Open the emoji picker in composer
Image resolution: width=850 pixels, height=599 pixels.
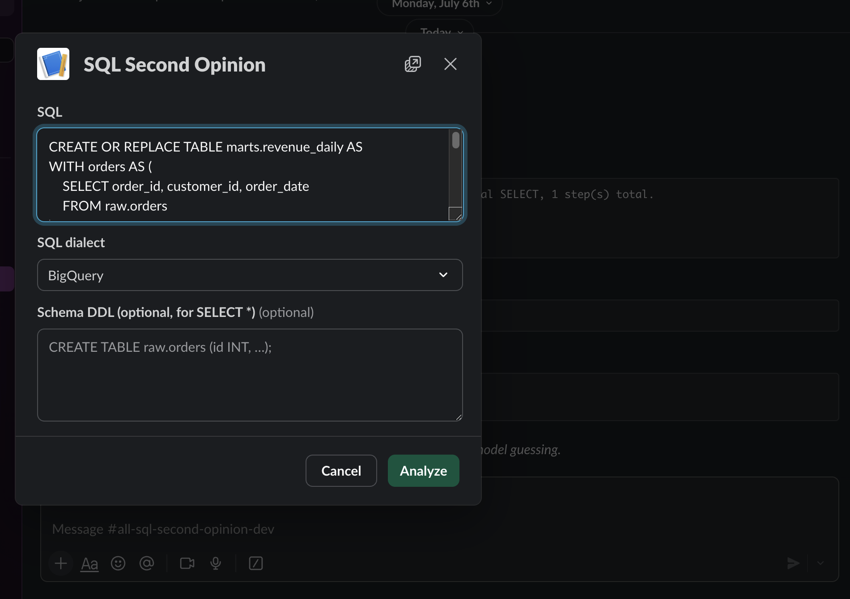[118, 563]
